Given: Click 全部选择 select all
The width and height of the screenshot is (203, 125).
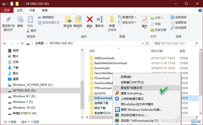Looking at the screenshot, I should [178, 17].
